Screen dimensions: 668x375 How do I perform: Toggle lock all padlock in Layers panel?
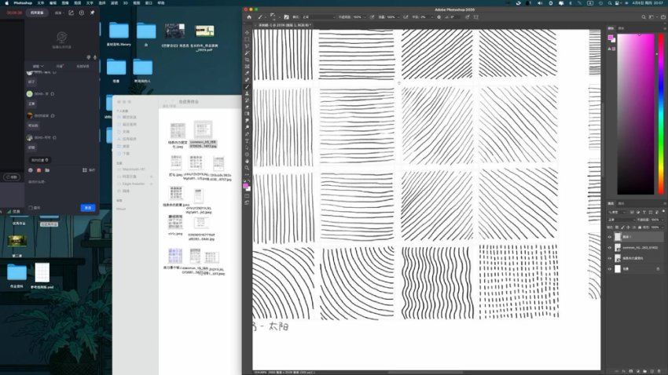coord(640,227)
